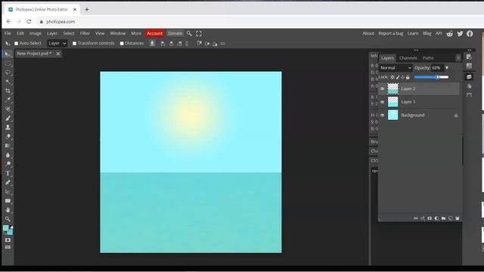Toggle lock all padlock icon beside Lock
Viewport: 484px width, 272px height.
pyautogui.click(x=408, y=77)
